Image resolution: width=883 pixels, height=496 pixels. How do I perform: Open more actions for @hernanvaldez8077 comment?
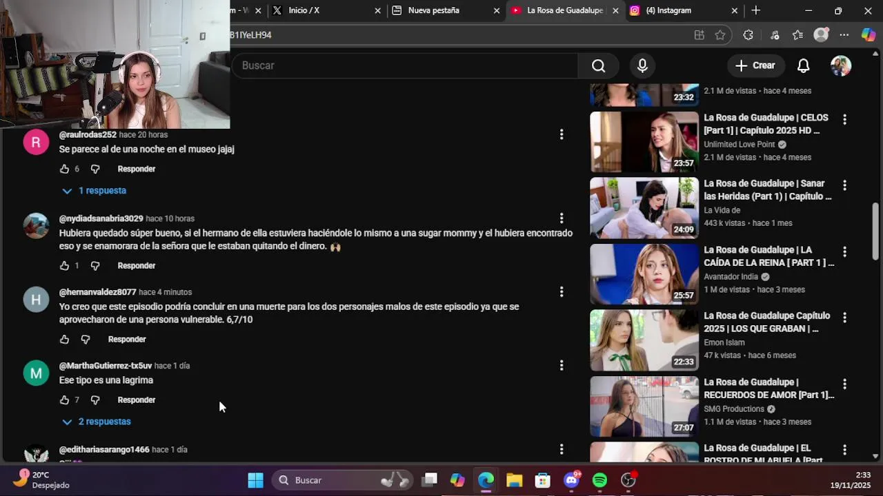coord(562,292)
